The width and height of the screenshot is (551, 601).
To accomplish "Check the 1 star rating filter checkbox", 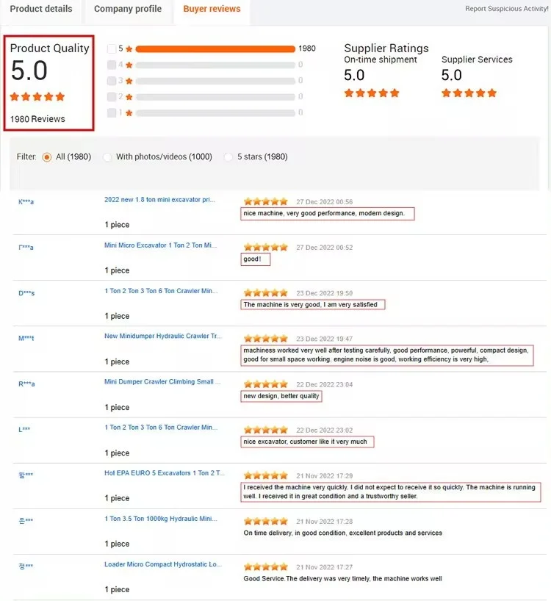I will pyautogui.click(x=112, y=113).
